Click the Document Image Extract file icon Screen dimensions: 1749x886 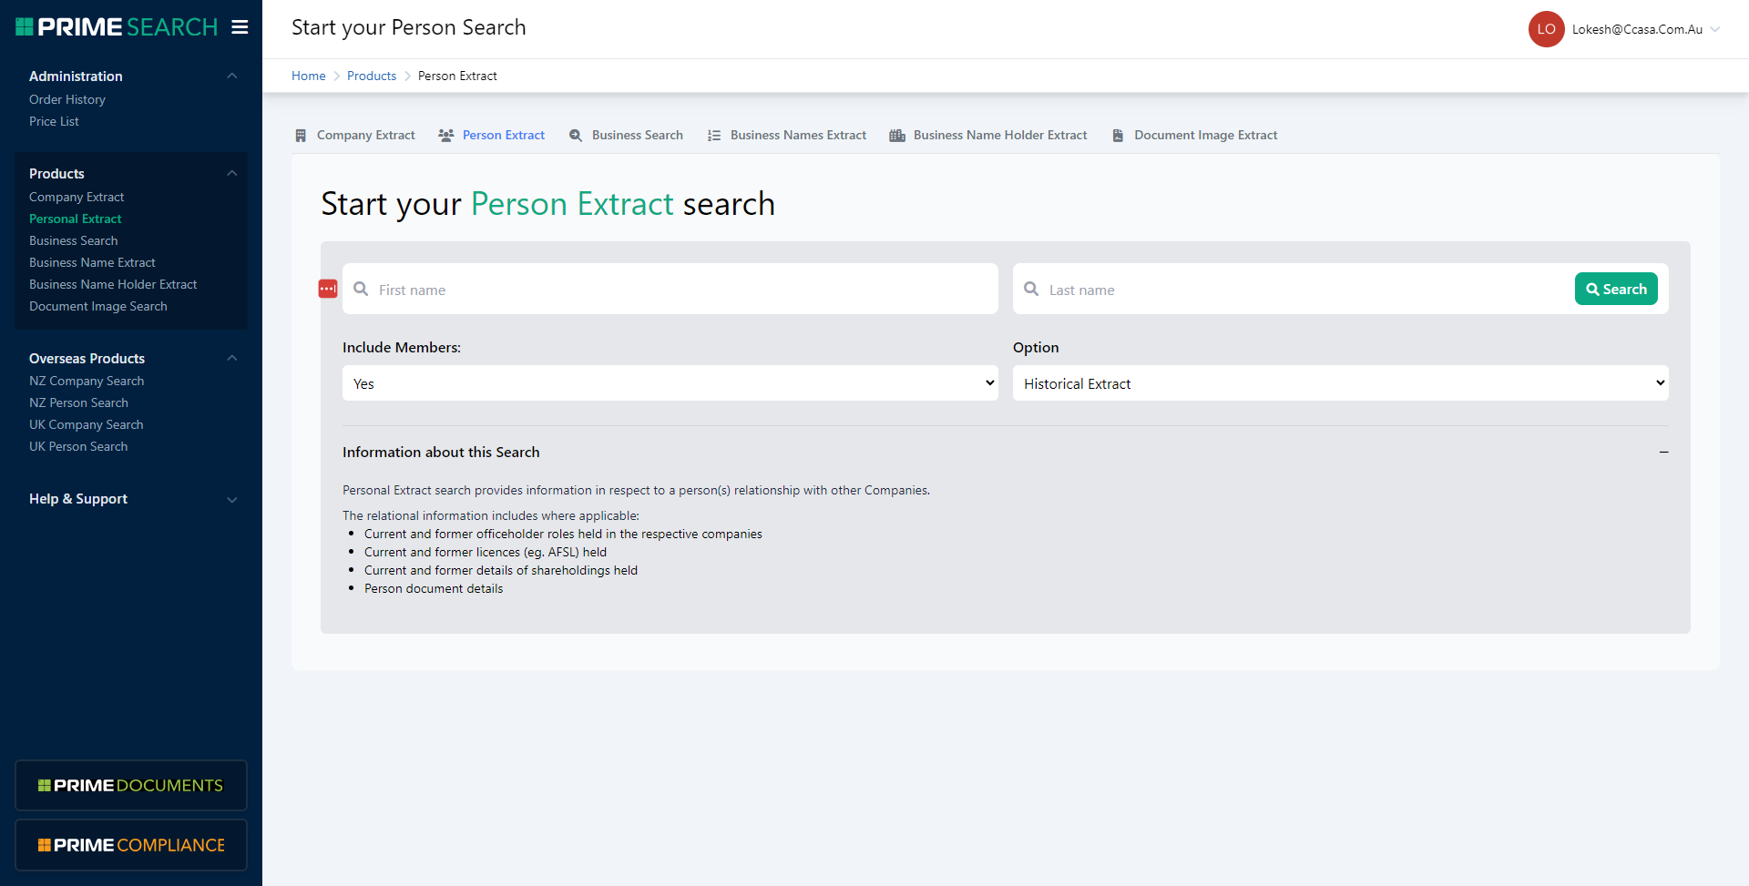point(1118,136)
